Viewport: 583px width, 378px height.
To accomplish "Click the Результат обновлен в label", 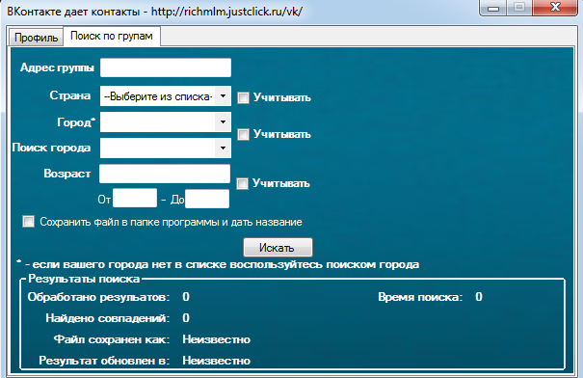I will pos(104,361).
